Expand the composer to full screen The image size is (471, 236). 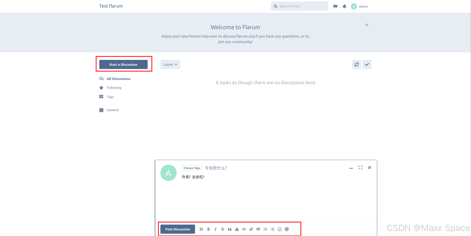[x=360, y=167]
